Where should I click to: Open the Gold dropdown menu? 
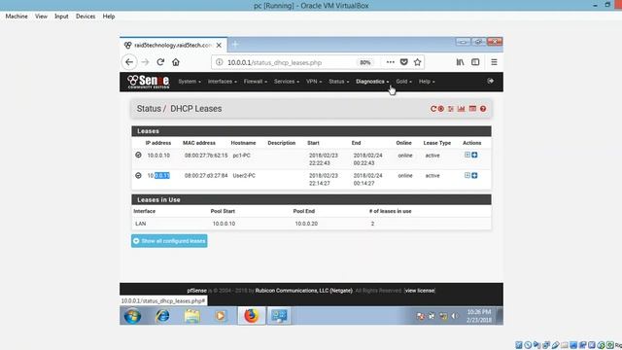403,82
